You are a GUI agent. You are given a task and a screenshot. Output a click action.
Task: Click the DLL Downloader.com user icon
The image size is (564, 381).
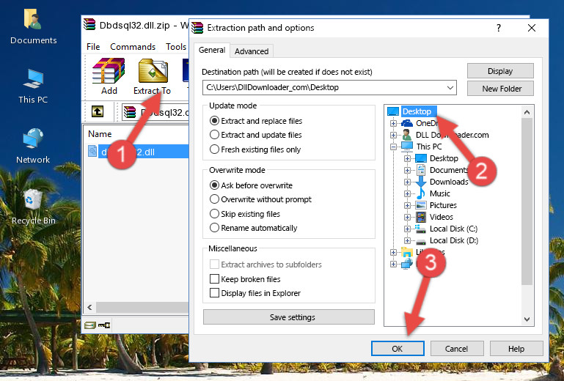pos(407,135)
